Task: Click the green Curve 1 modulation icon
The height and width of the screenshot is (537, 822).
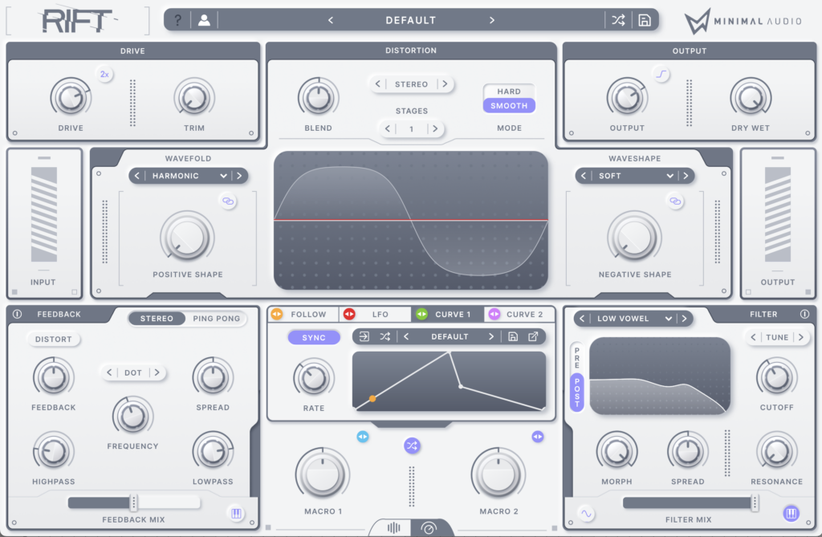Action: (x=421, y=314)
